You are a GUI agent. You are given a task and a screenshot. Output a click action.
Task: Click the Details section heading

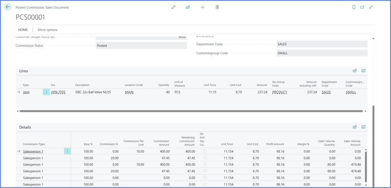tap(25, 127)
